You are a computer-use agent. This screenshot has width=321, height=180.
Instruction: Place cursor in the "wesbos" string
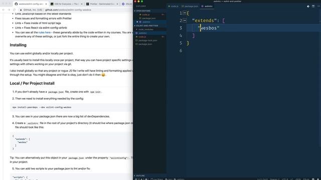click(209, 28)
